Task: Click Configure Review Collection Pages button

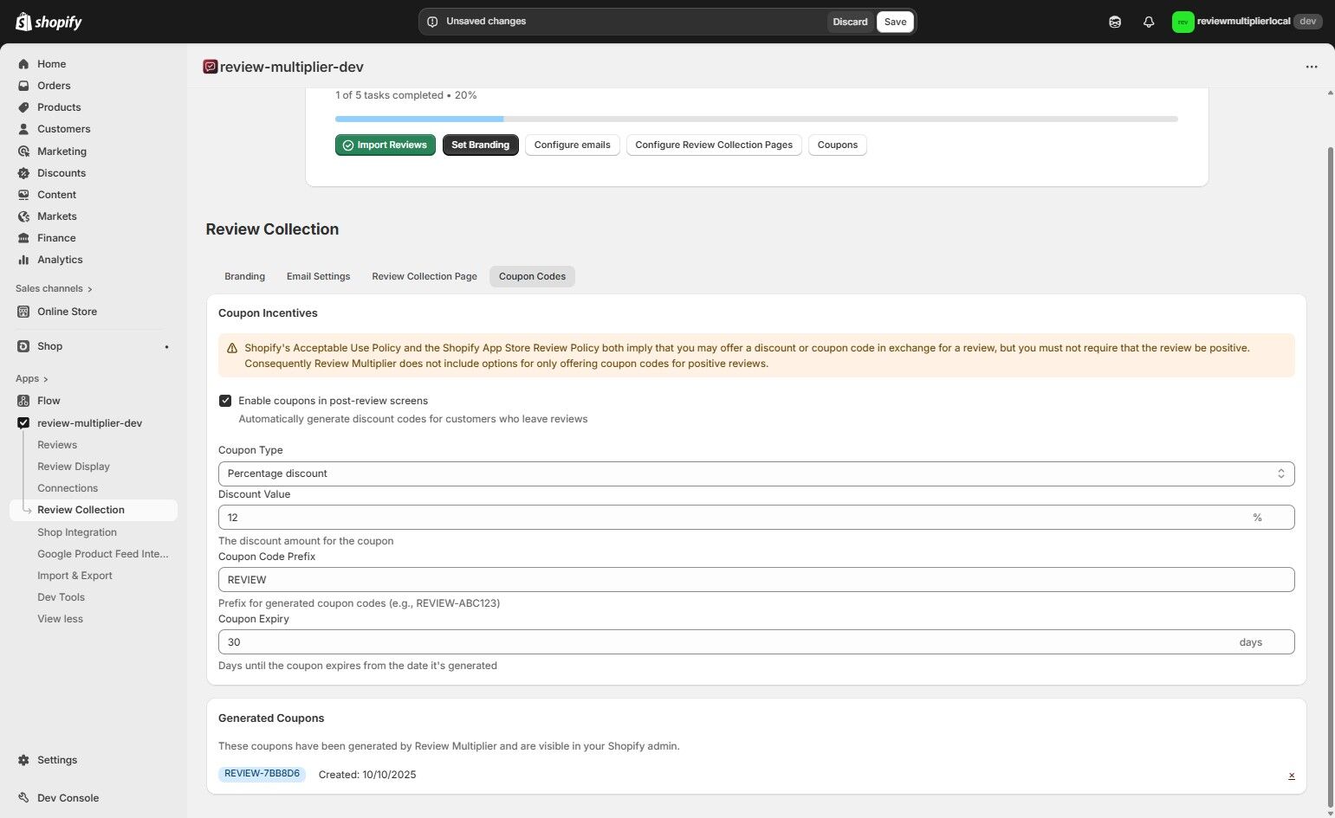Action: coord(714,145)
